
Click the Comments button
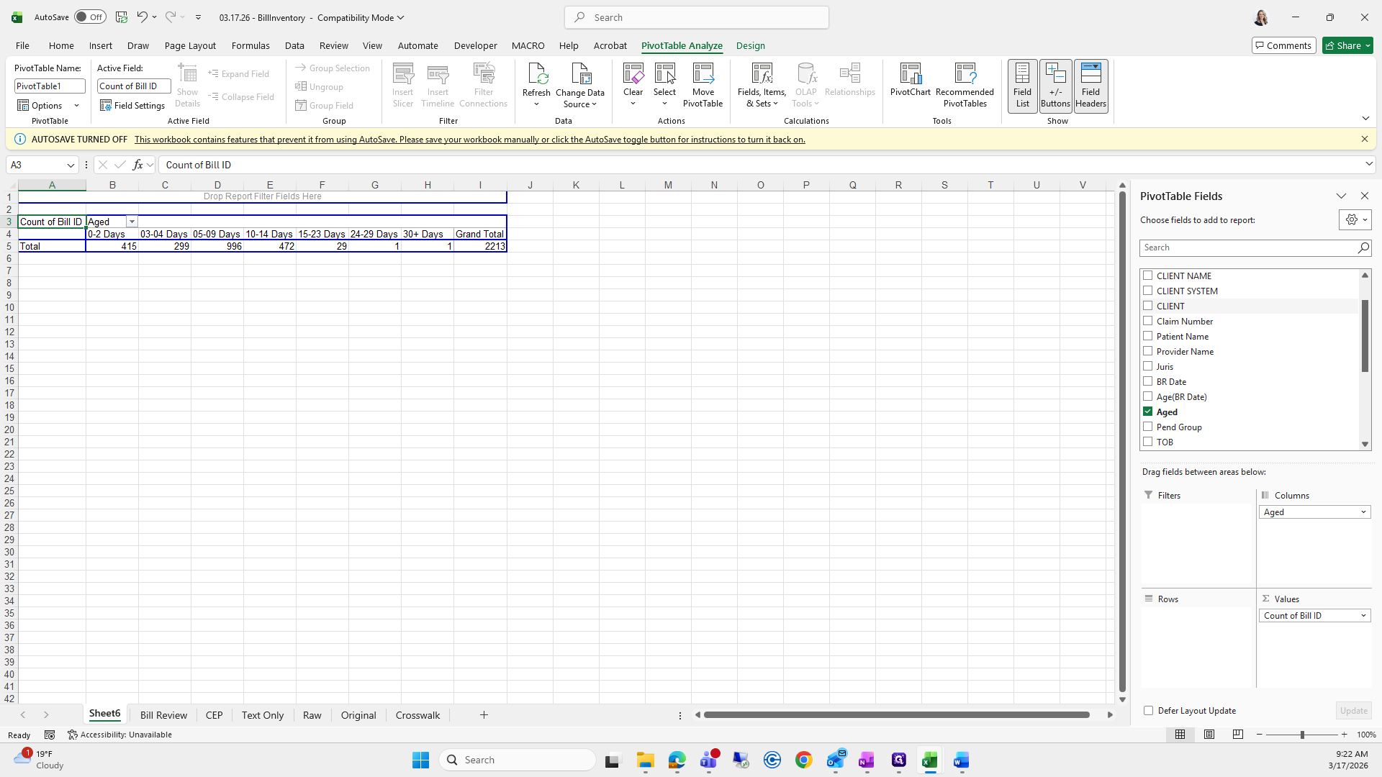click(x=1283, y=45)
